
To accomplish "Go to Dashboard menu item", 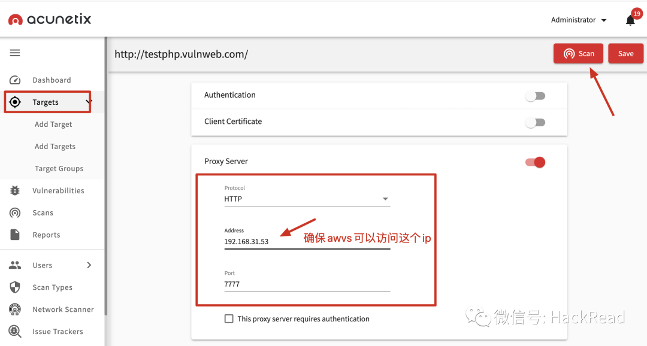I will pyautogui.click(x=52, y=80).
